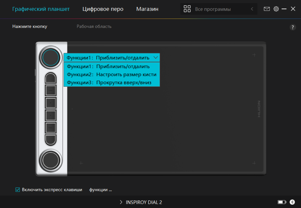The image size is (301, 208).
Task: Click the 'функции ...' link
Action: tap(100, 190)
